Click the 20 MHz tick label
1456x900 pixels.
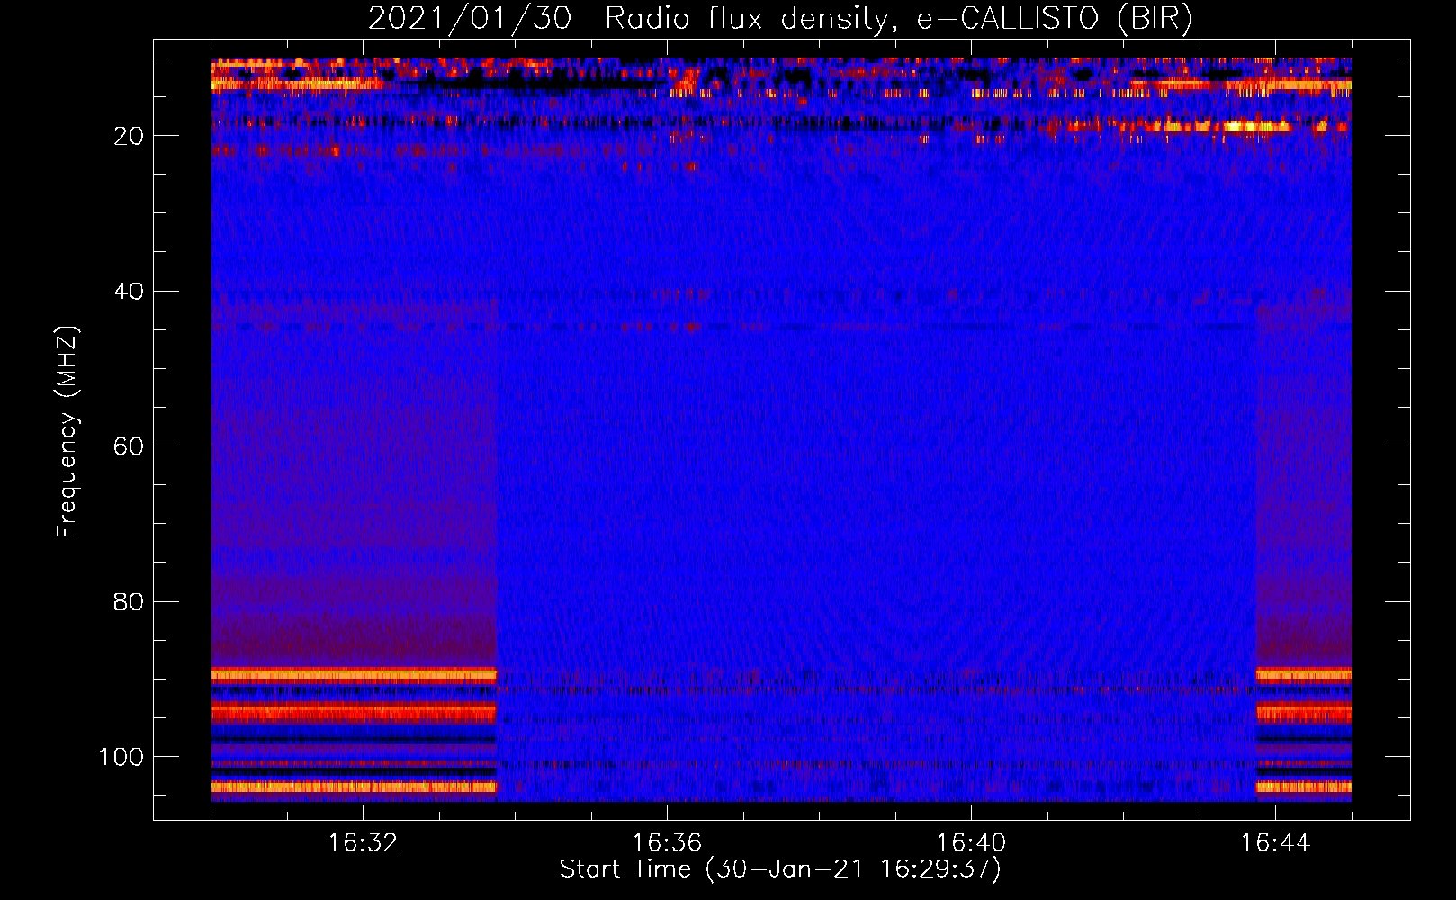[x=129, y=136]
